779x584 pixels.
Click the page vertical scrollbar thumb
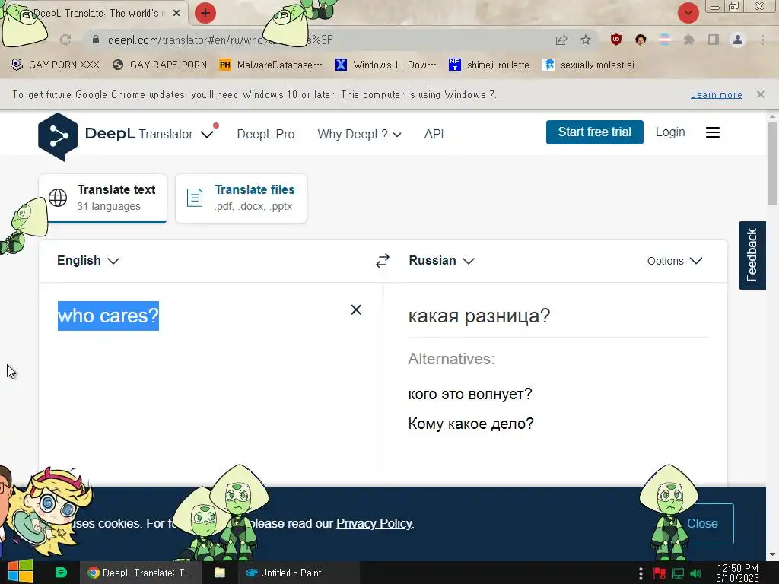pyautogui.click(x=772, y=163)
